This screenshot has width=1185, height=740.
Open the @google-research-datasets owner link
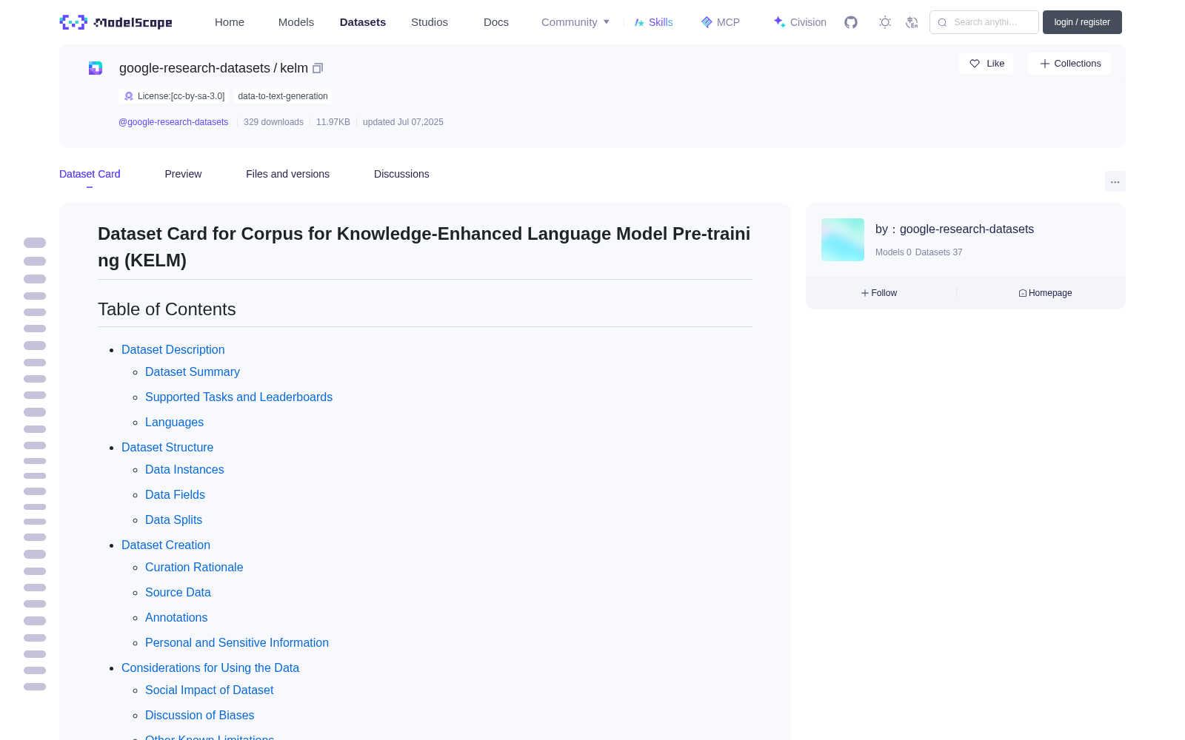click(x=173, y=122)
